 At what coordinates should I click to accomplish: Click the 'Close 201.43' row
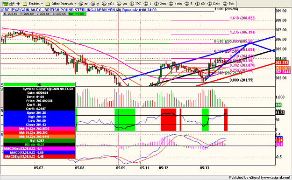39,125
